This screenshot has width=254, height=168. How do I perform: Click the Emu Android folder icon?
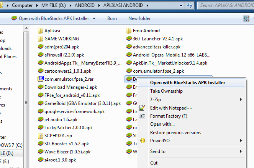(x=129, y=31)
